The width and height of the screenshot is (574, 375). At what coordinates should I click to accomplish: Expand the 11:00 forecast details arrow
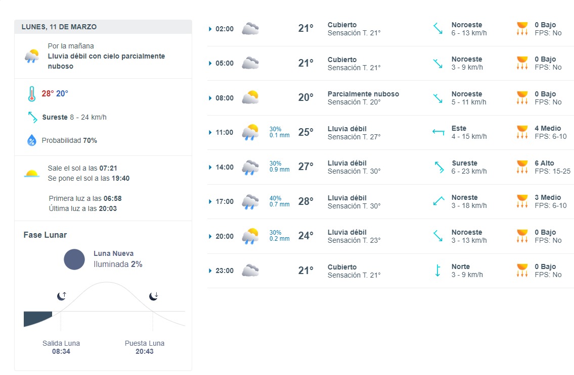click(210, 132)
